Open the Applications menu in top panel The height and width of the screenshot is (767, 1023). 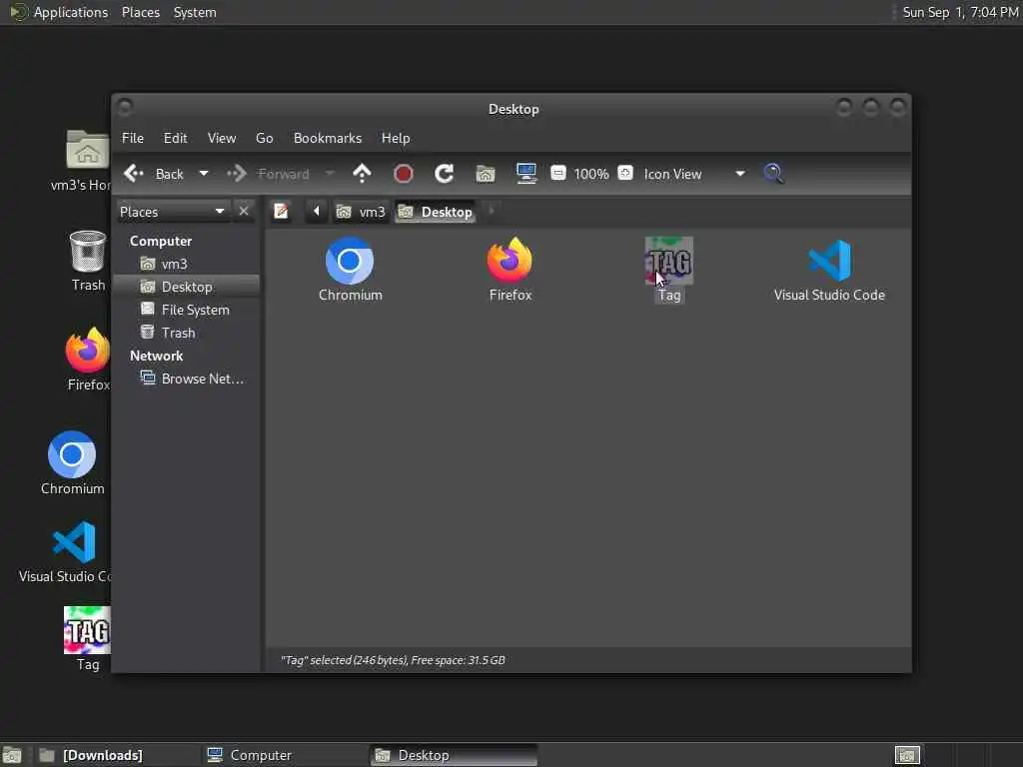click(x=59, y=12)
